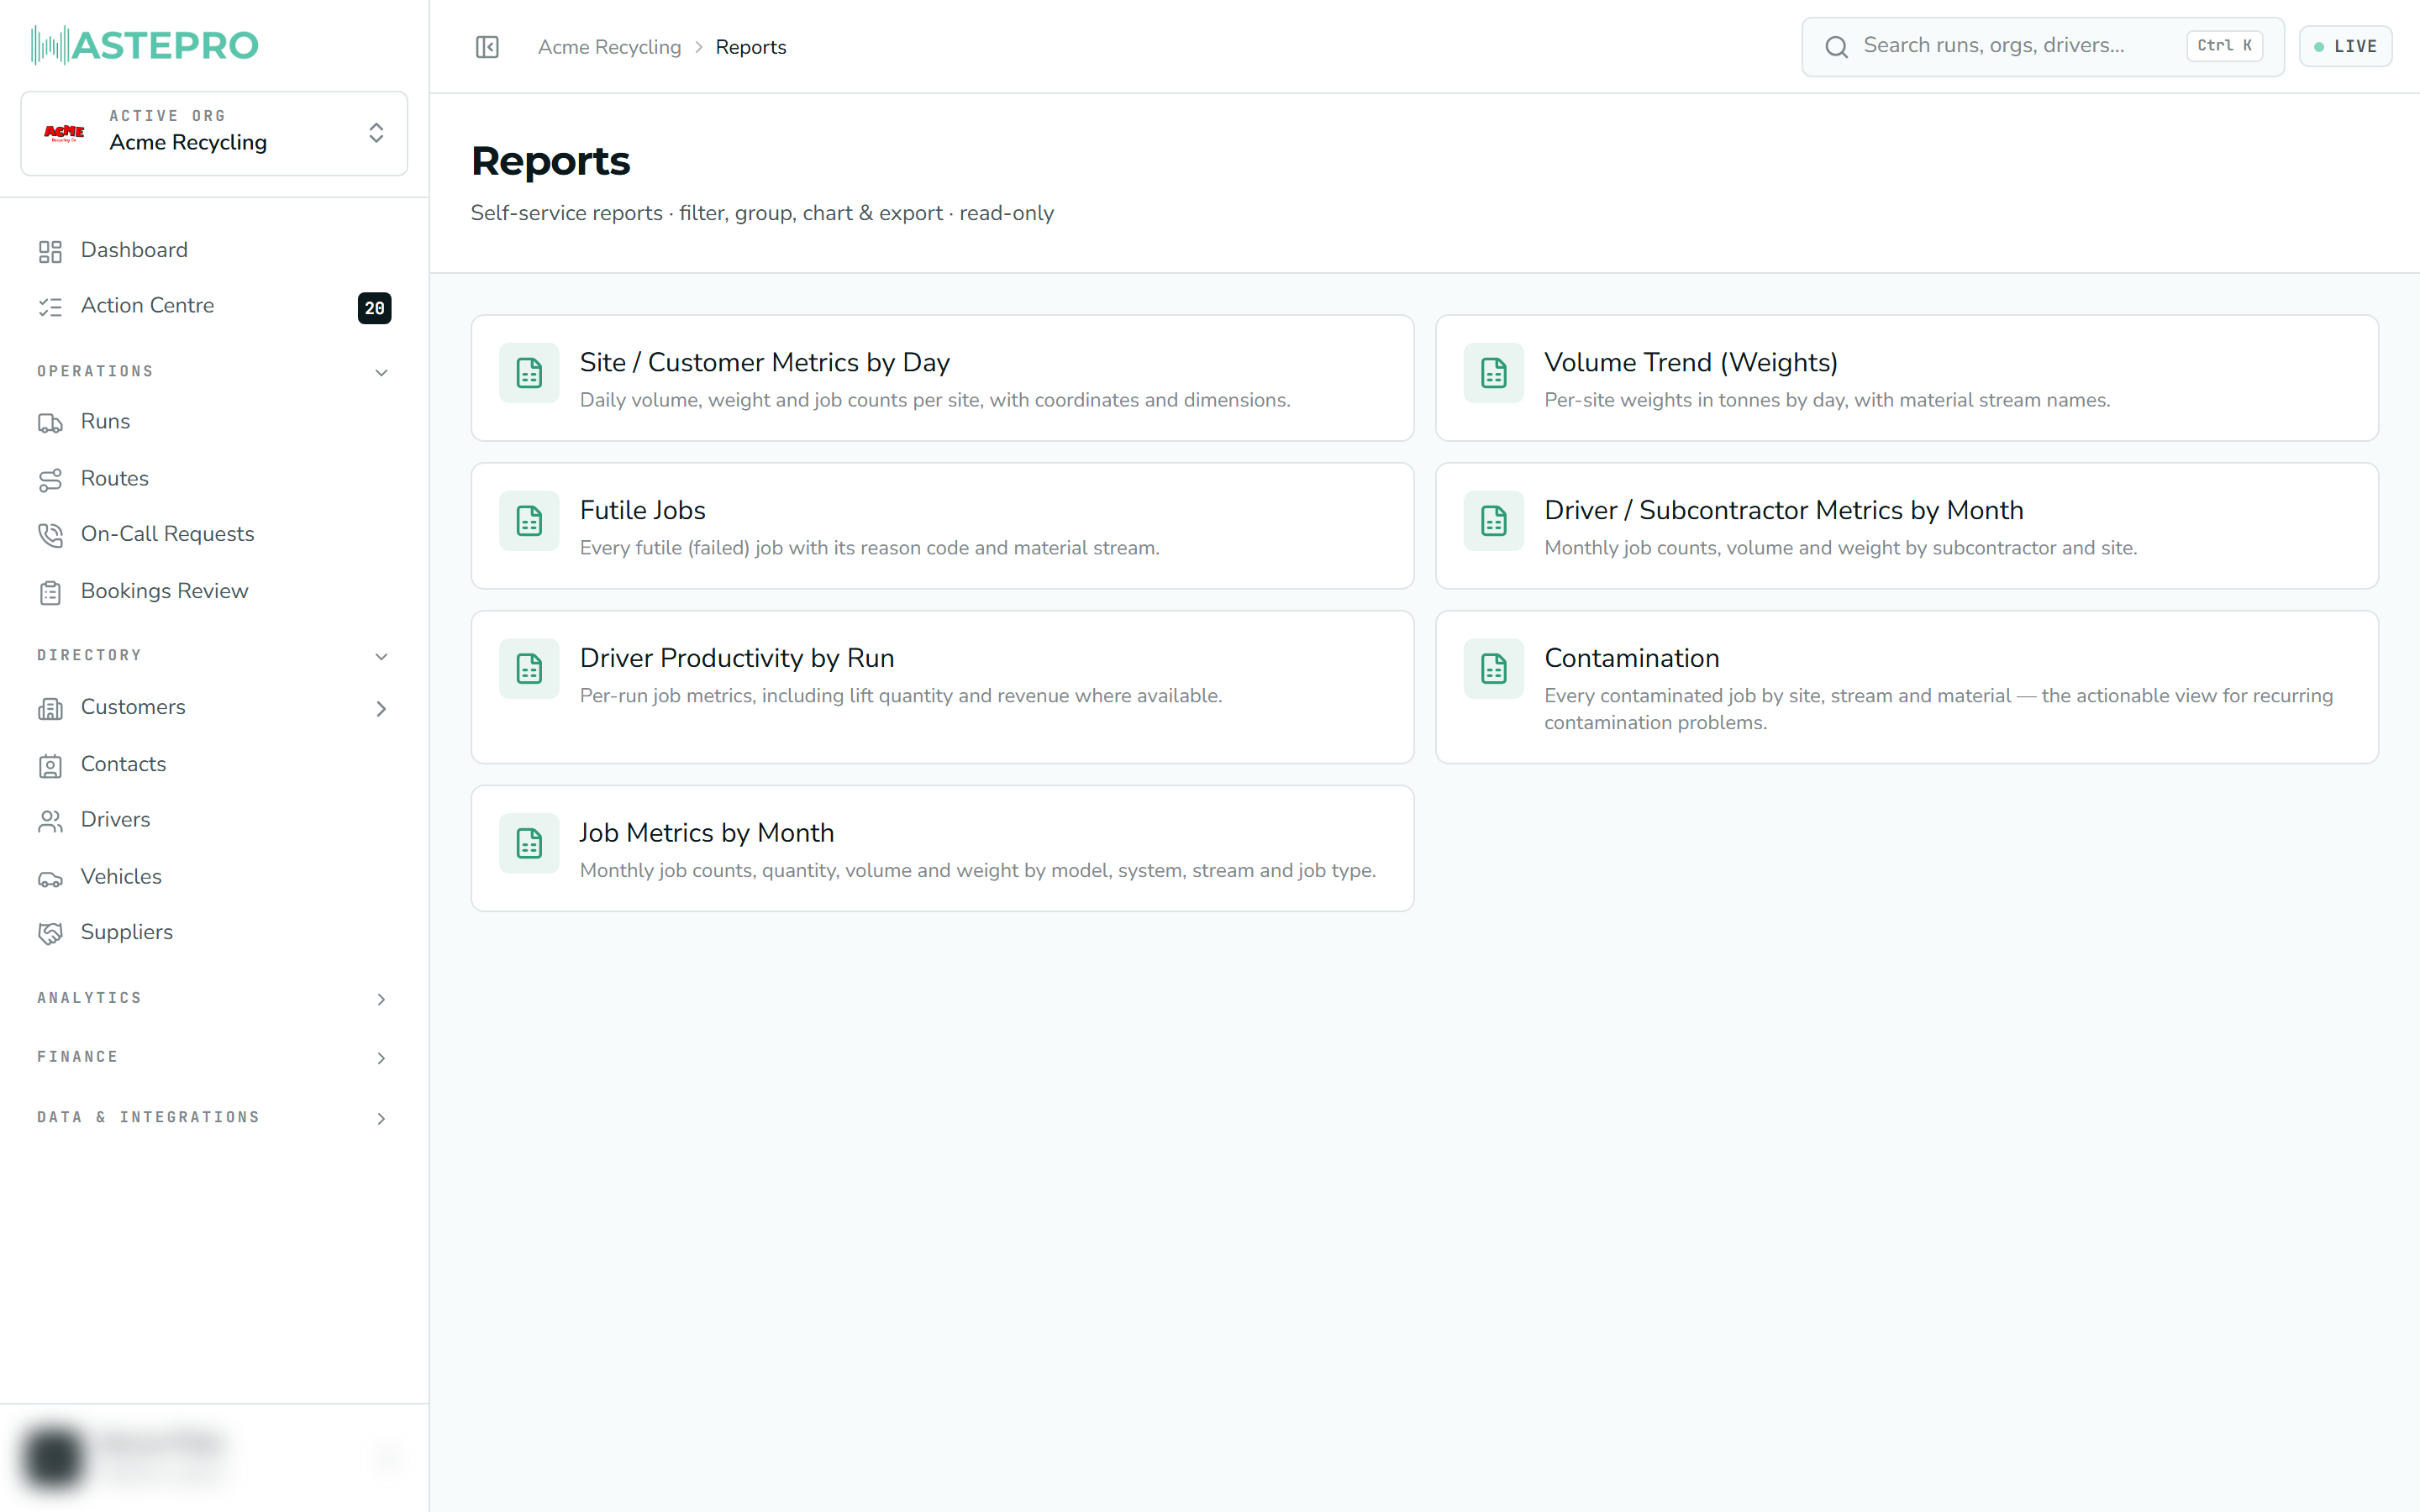Click the Job Metrics by Month icon
Image resolution: width=2420 pixels, height=1512 pixels.
point(529,843)
